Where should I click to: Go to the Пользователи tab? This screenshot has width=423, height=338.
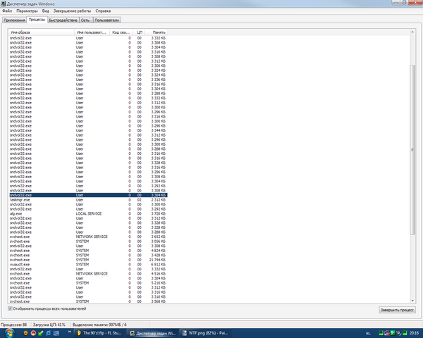(107, 20)
